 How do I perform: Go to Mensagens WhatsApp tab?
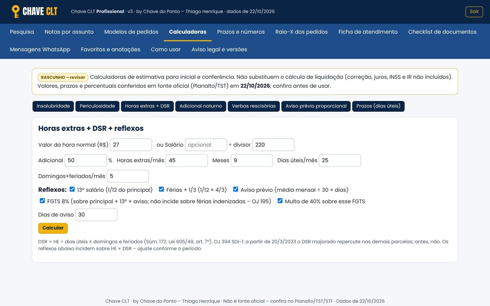tap(40, 50)
